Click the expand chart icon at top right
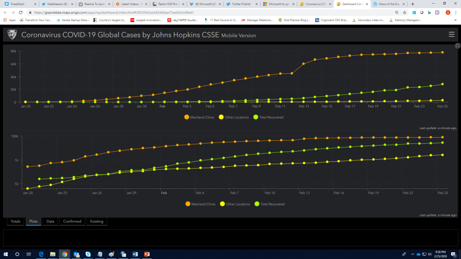Viewport: 461px width, 259px height. [457, 46]
